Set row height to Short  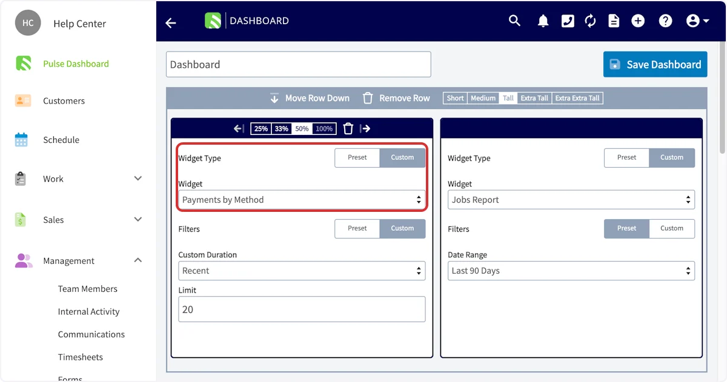point(456,98)
